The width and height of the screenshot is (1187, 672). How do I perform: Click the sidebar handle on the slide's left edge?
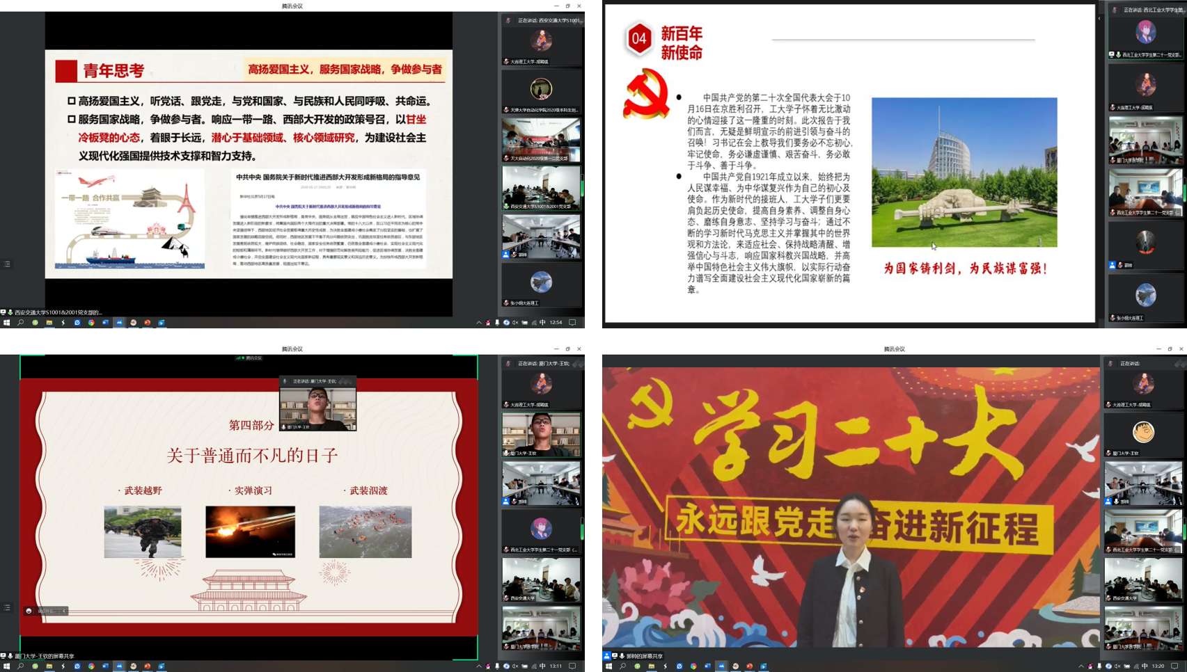tap(6, 264)
